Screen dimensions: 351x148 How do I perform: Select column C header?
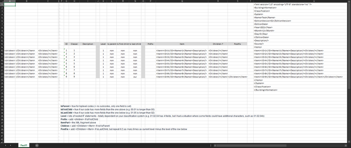(48, 1)
